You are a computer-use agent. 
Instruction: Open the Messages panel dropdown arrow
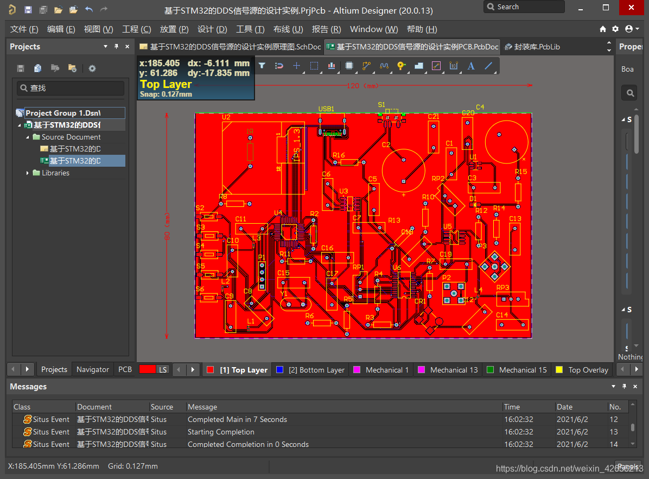(613, 386)
